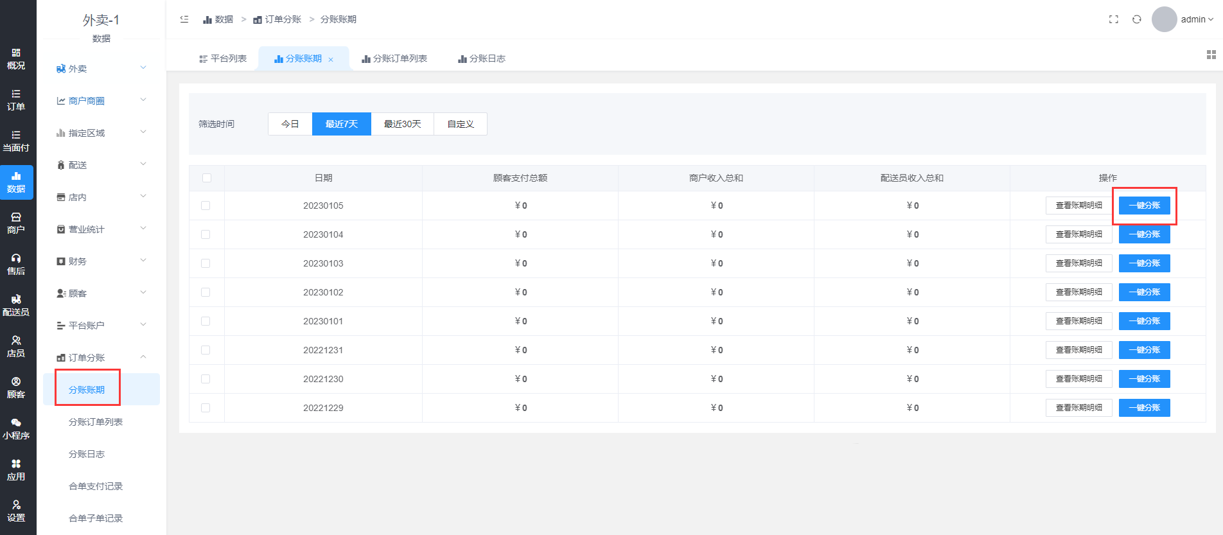Filter by 今日 time range
The image size is (1223, 535).
pos(290,124)
